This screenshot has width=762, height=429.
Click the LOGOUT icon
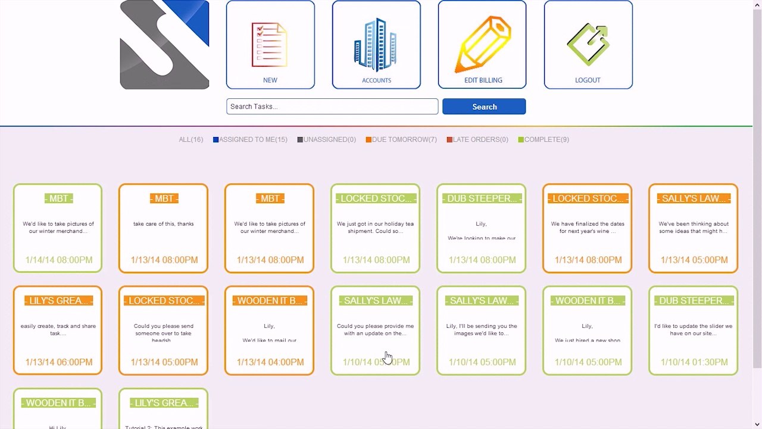point(588,45)
